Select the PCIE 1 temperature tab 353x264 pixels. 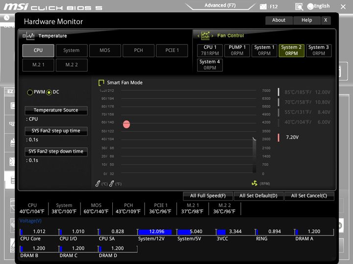click(x=172, y=50)
